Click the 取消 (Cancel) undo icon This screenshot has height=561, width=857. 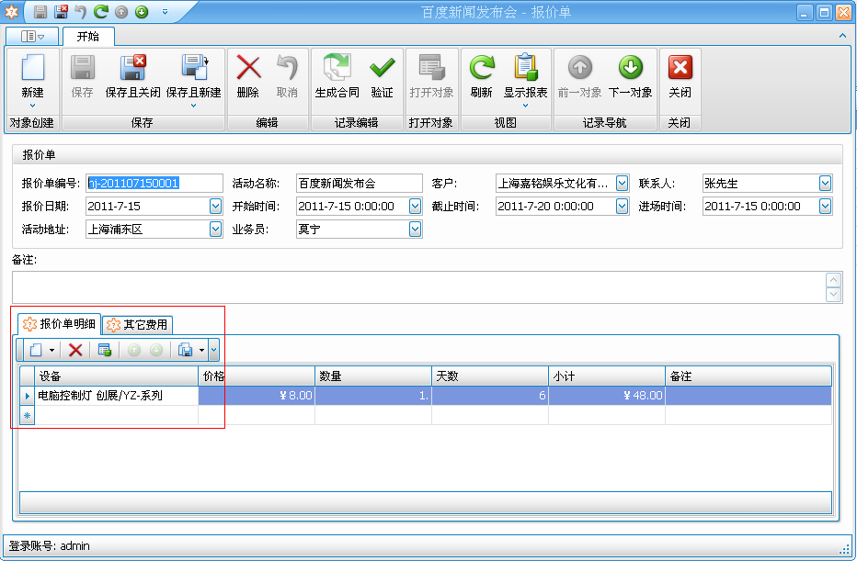click(287, 68)
